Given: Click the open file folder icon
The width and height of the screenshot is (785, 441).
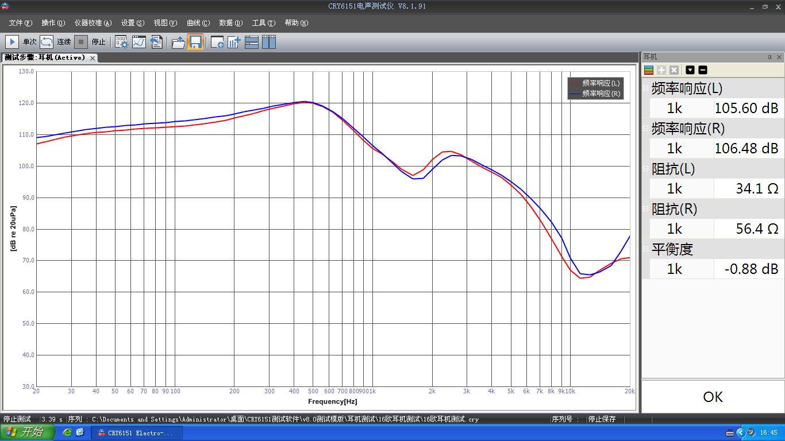Looking at the screenshot, I should 178,42.
